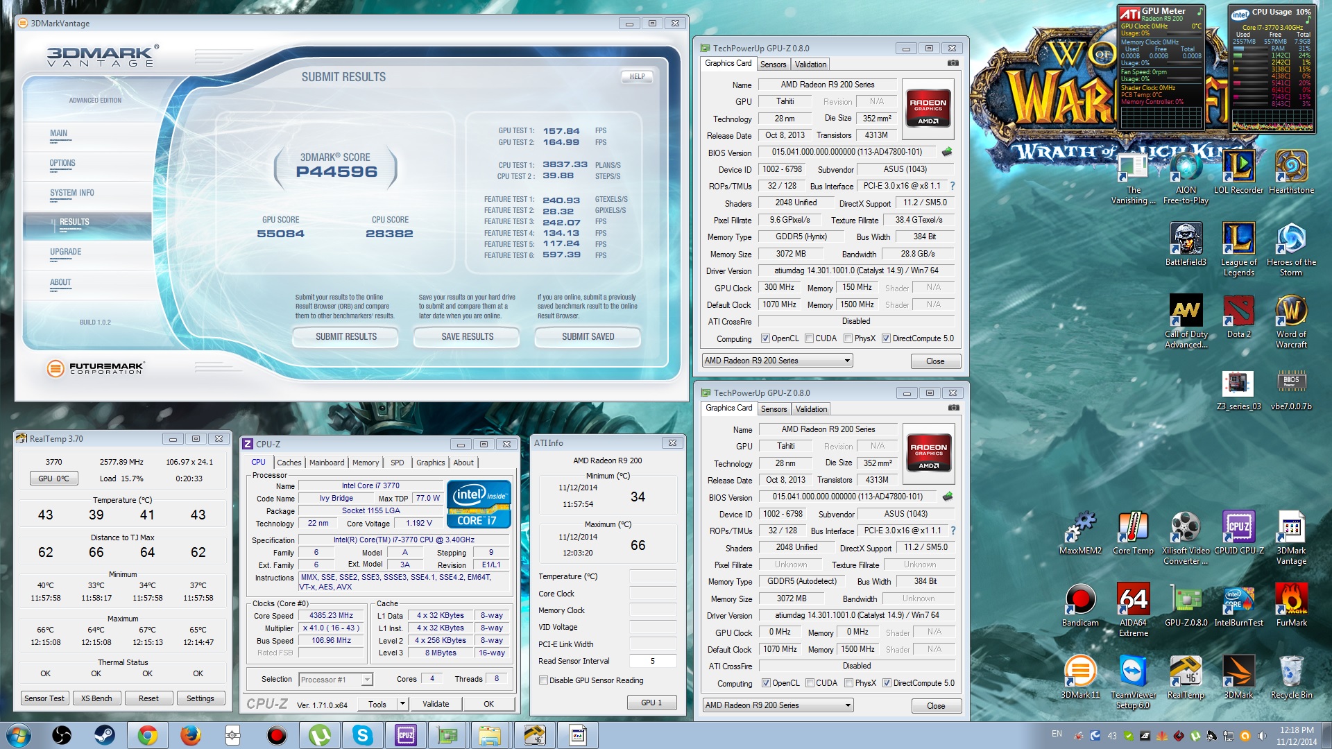Image resolution: width=1332 pixels, height=749 pixels.
Task: Click Submit Results in 3DMark Vantage
Action: (x=345, y=337)
